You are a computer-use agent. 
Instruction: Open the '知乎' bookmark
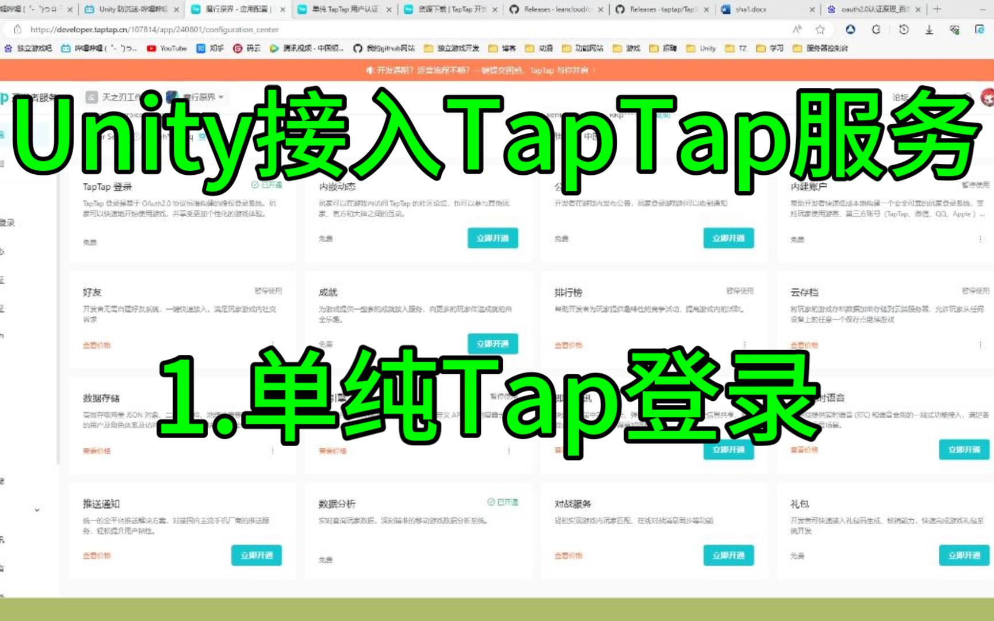210,48
